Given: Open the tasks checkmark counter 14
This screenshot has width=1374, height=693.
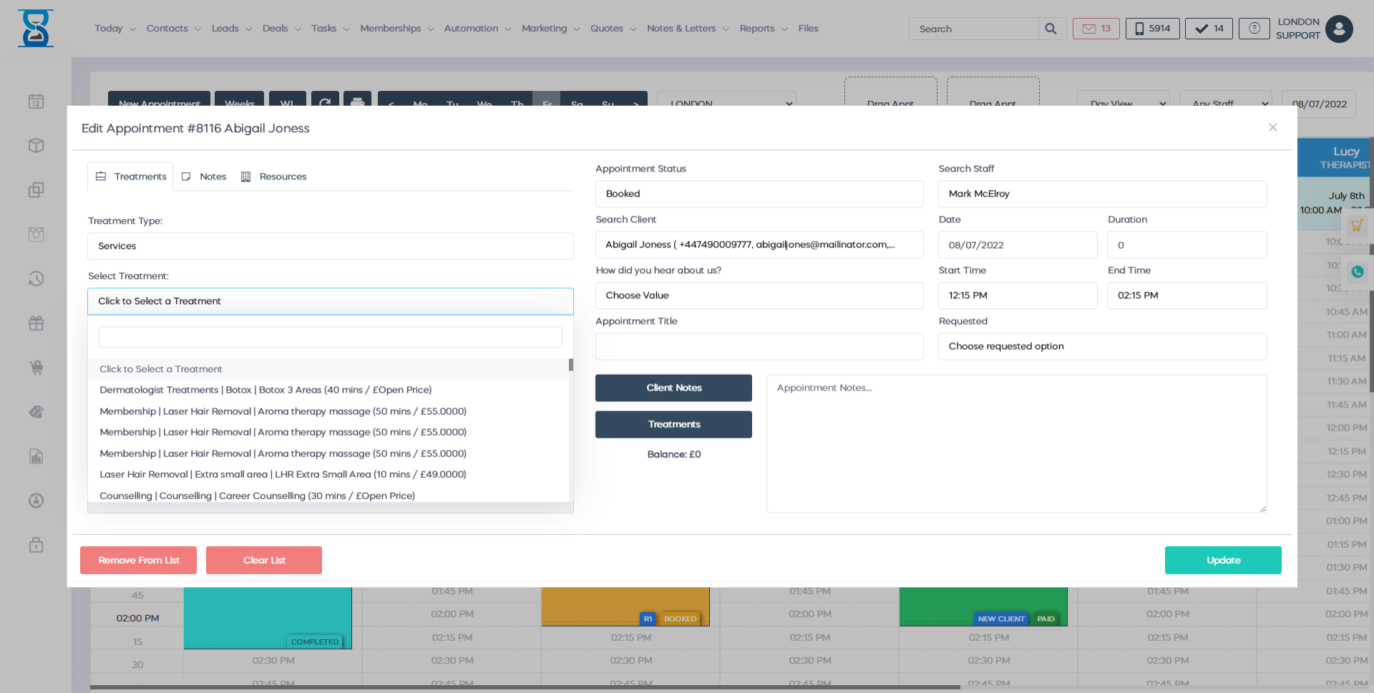Looking at the screenshot, I should [1209, 29].
